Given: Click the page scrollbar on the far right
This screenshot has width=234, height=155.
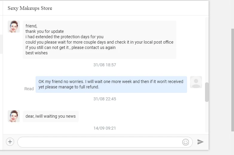Looking at the screenshot, I should (233, 80).
